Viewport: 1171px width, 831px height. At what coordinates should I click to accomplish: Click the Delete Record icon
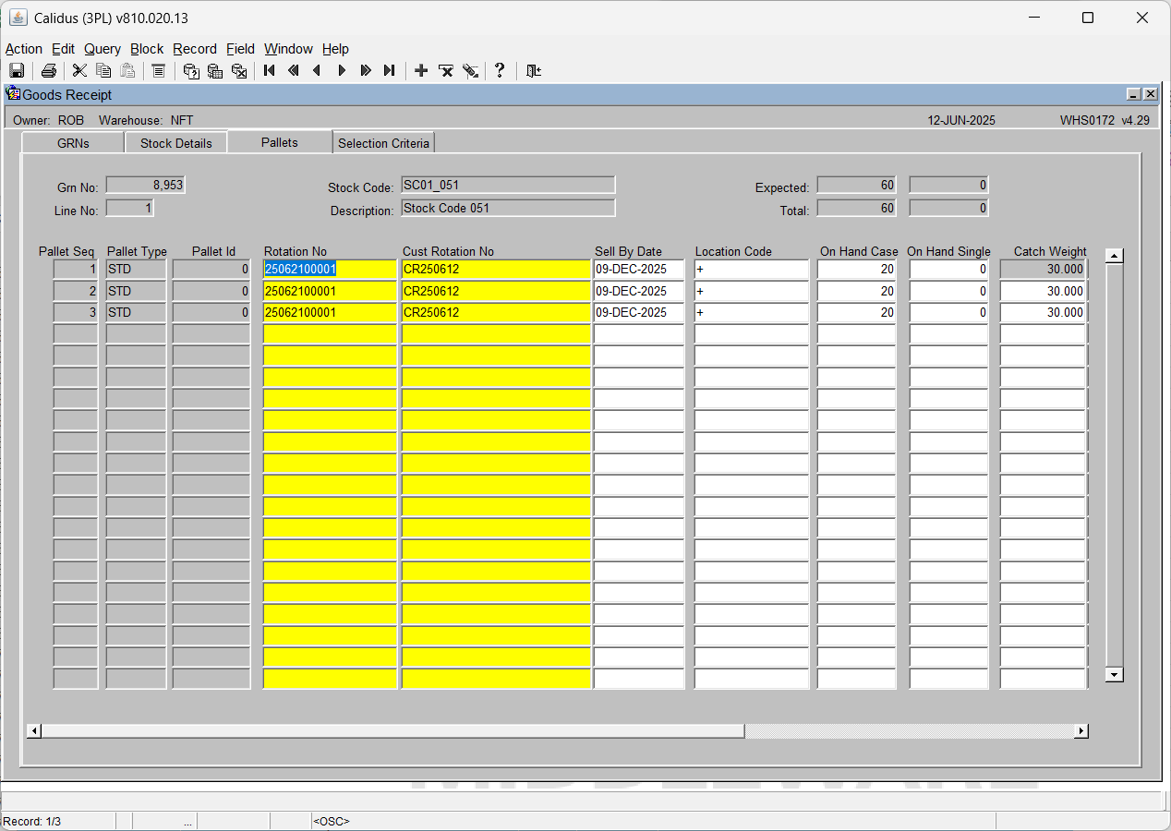point(445,70)
